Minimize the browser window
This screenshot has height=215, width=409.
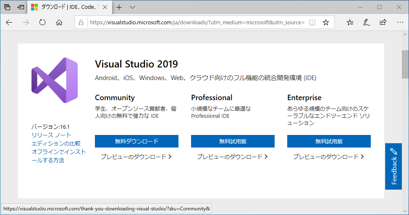pyautogui.click(x=360, y=7)
